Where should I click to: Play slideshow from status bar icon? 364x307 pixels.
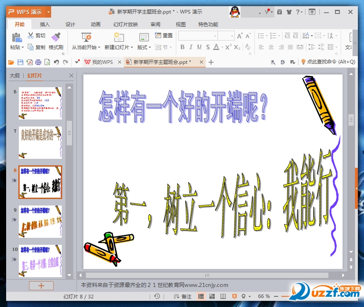tap(234, 296)
